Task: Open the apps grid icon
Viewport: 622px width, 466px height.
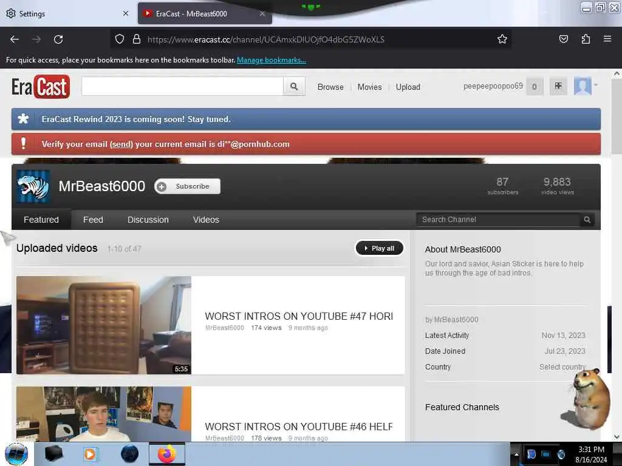Action: [x=558, y=86]
